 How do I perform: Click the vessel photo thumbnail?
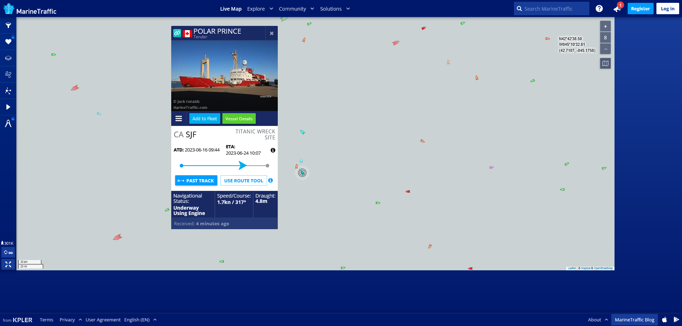tap(224, 76)
